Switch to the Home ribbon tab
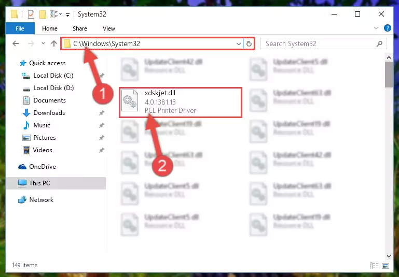399x277 pixels. coord(50,28)
